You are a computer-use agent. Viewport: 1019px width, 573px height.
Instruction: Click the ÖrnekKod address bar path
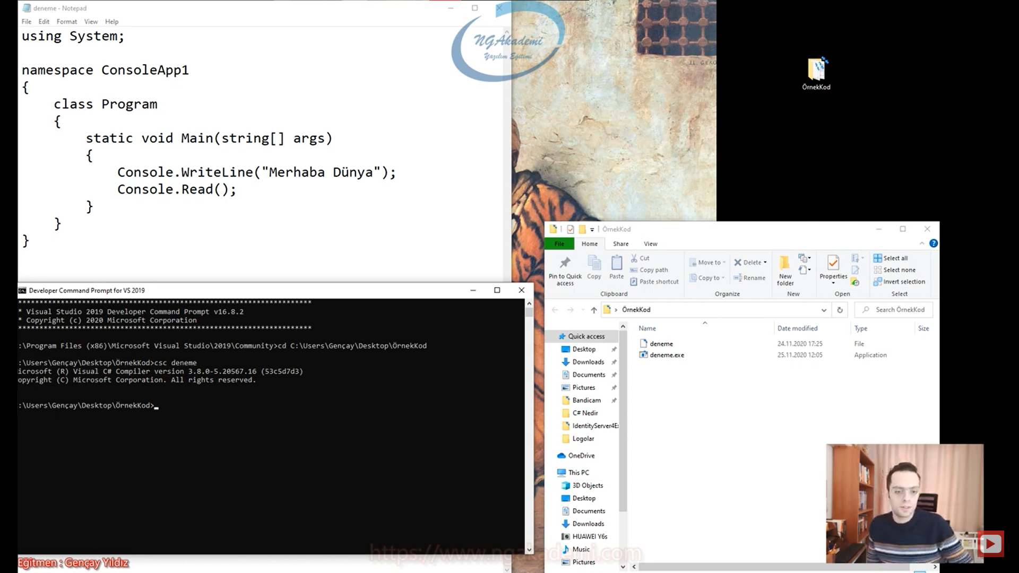coord(636,310)
